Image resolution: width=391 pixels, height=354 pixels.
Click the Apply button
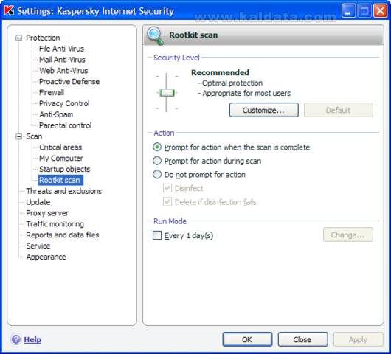358,339
